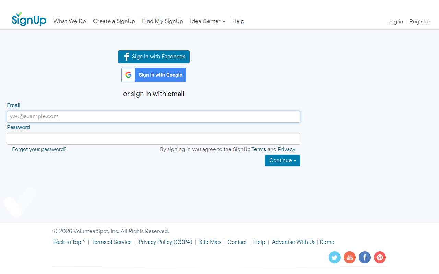
Task: Open What We Do page
Action: point(70,21)
